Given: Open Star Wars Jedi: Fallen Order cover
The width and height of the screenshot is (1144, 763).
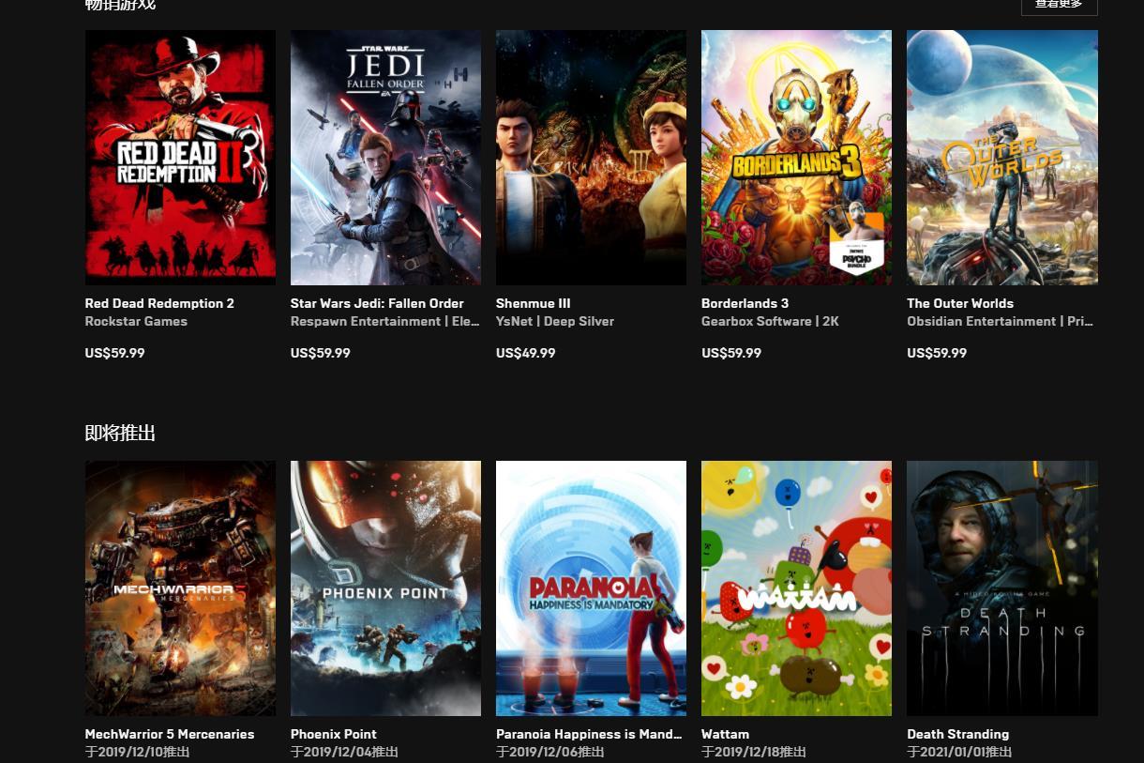Looking at the screenshot, I should point(385,158).
